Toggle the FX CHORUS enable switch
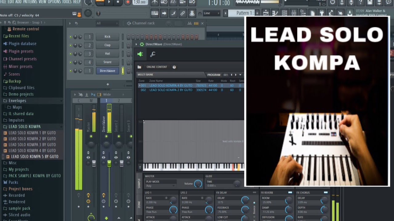394x221 pixels. click(326, 192)
